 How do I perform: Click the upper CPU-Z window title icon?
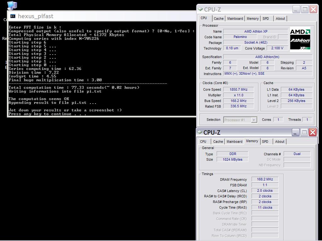point(200,9)
